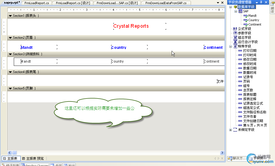The height and width of the screenshot is (166, 275).
Task: Collapse the SAP table node
Action: [x=236, y=11]
